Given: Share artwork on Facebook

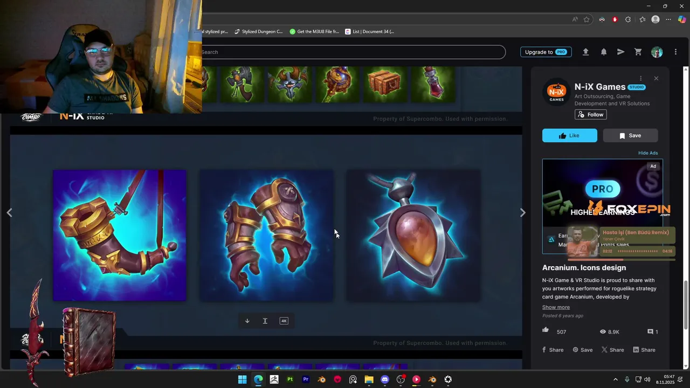Looking at the screenshot, I should pos(553,350).
